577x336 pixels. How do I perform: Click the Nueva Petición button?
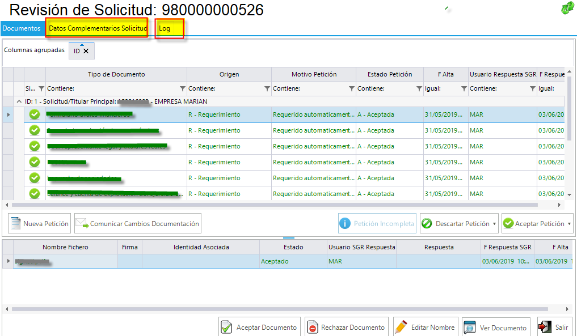tap(39, 223)
